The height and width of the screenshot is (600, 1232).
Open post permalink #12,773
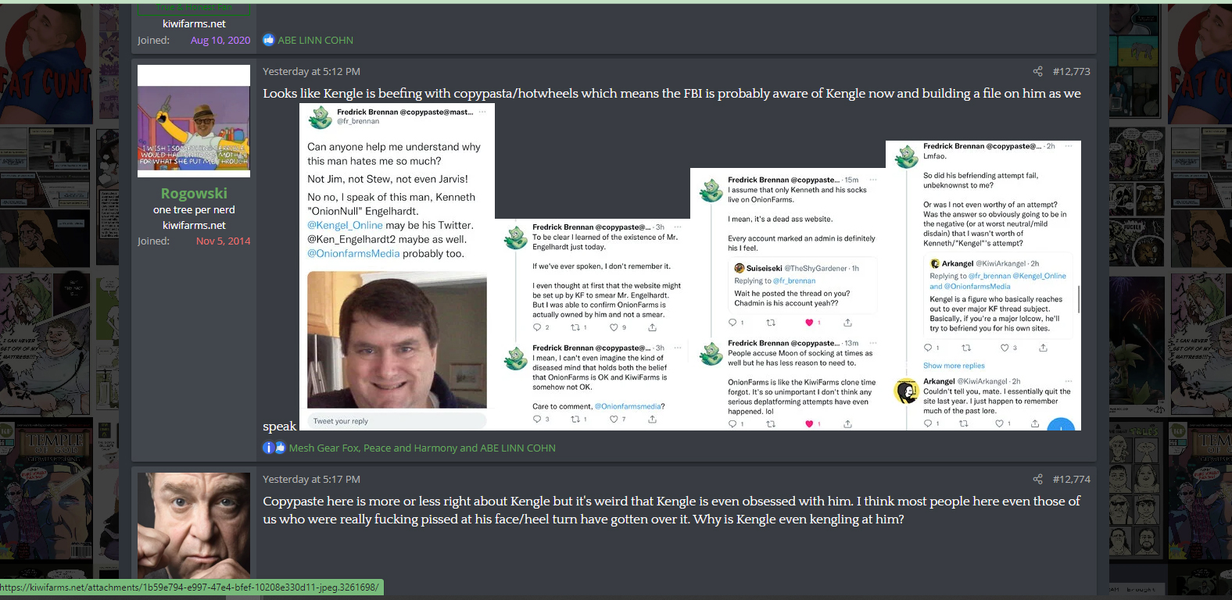coord(1071,71)
